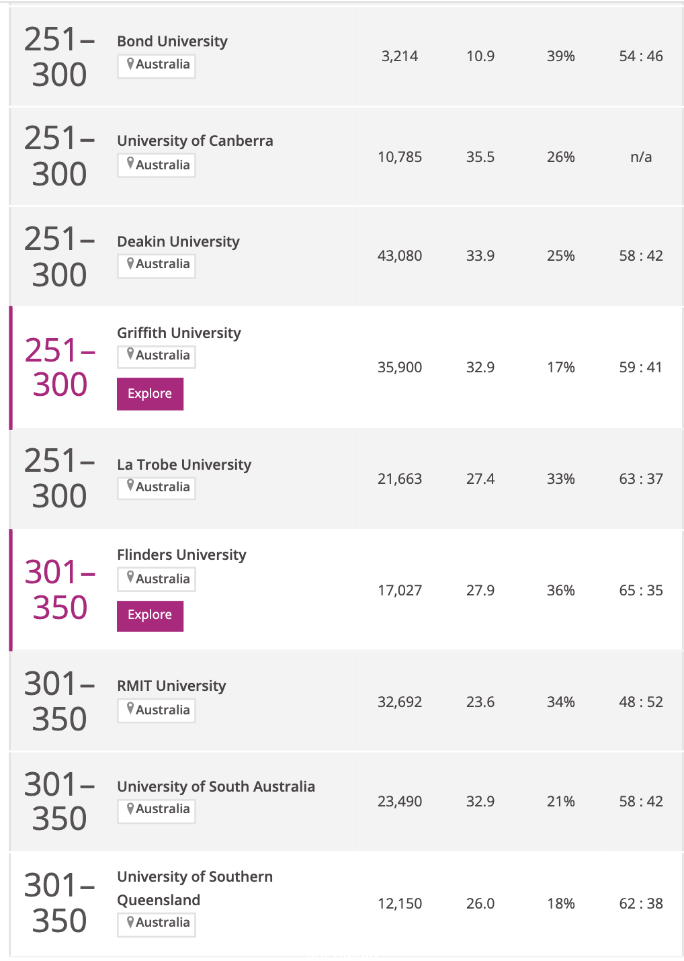Click the location pin icon under Bond University
This screenshot has height=961, width=684.
(x=130, y=65)
